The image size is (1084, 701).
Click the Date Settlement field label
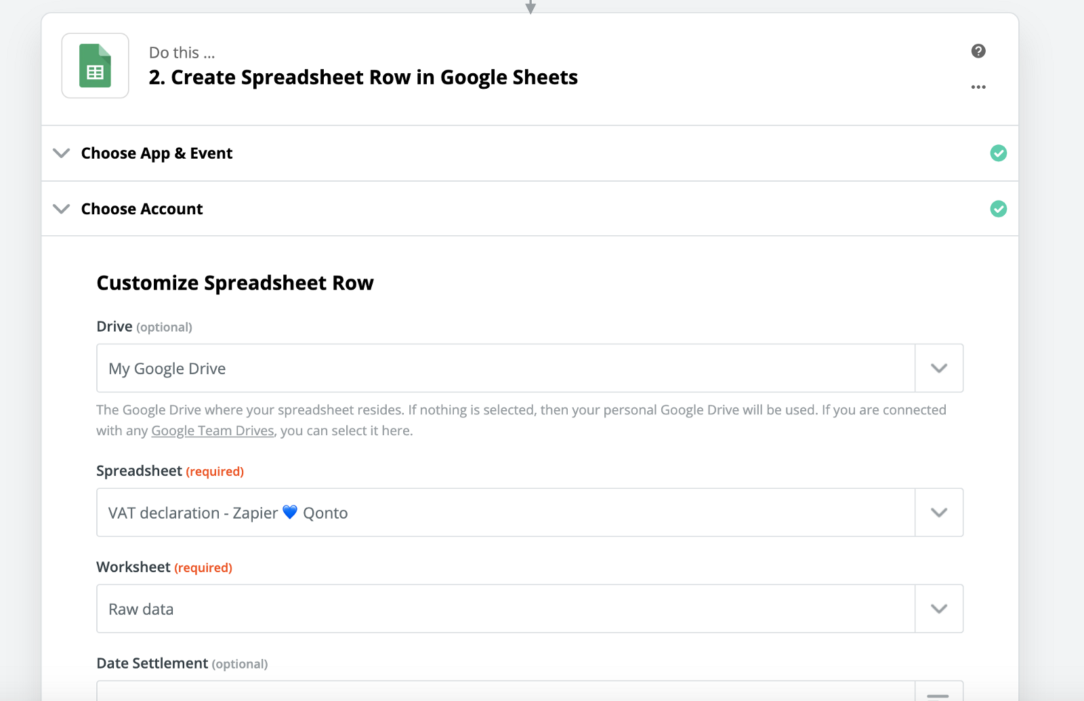tap(182, 663)
